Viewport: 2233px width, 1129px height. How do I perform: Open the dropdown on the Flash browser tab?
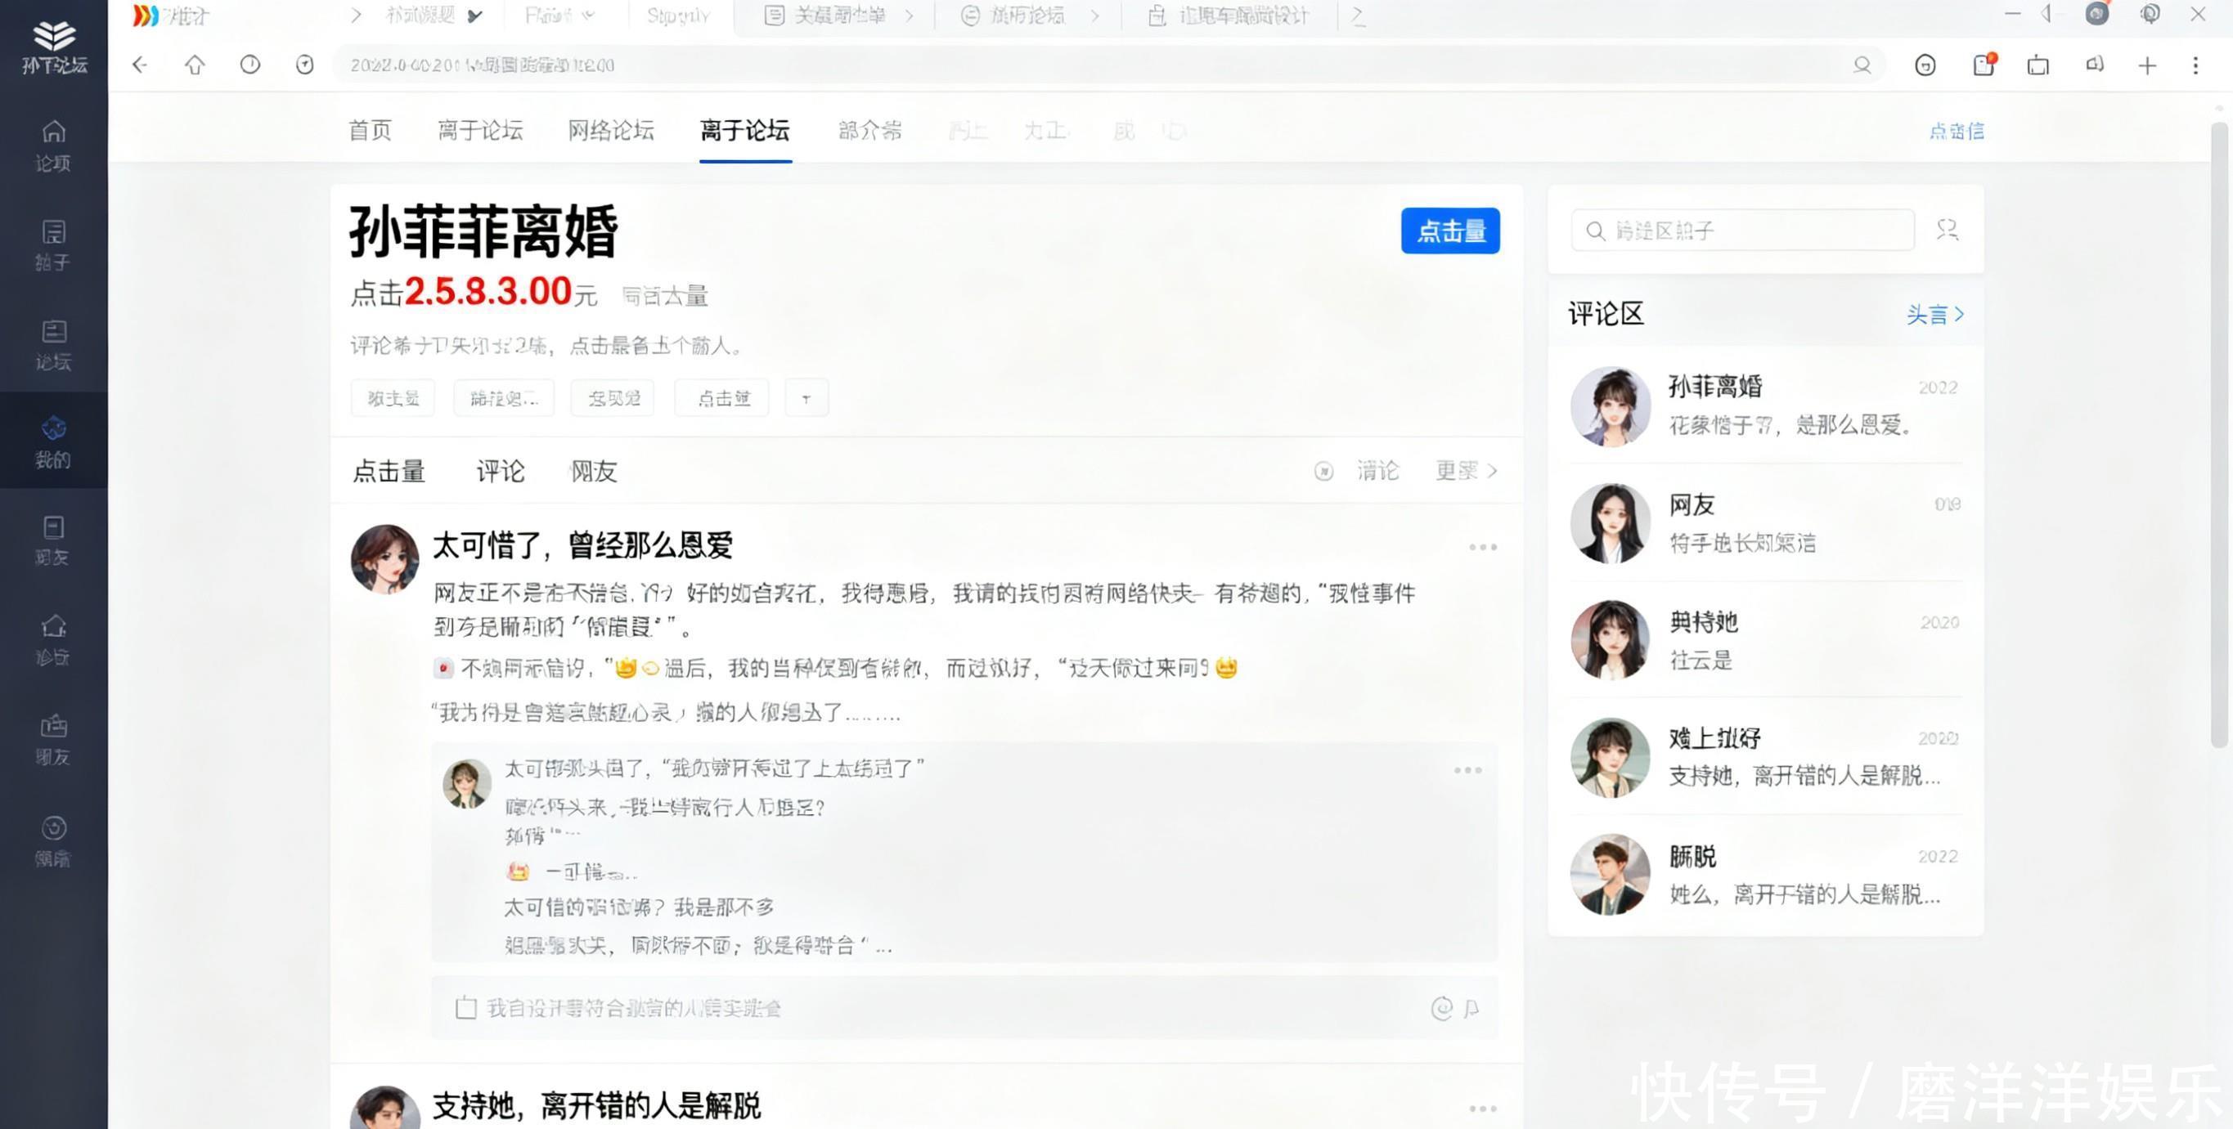click(x=589, y=16)
